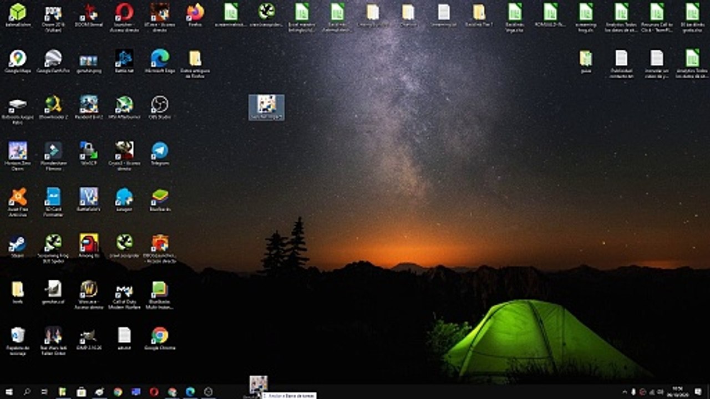Open the Wondershare Filmora shortcut
Viewport: 710px width, 399px height.
click(x=53, y=156)
